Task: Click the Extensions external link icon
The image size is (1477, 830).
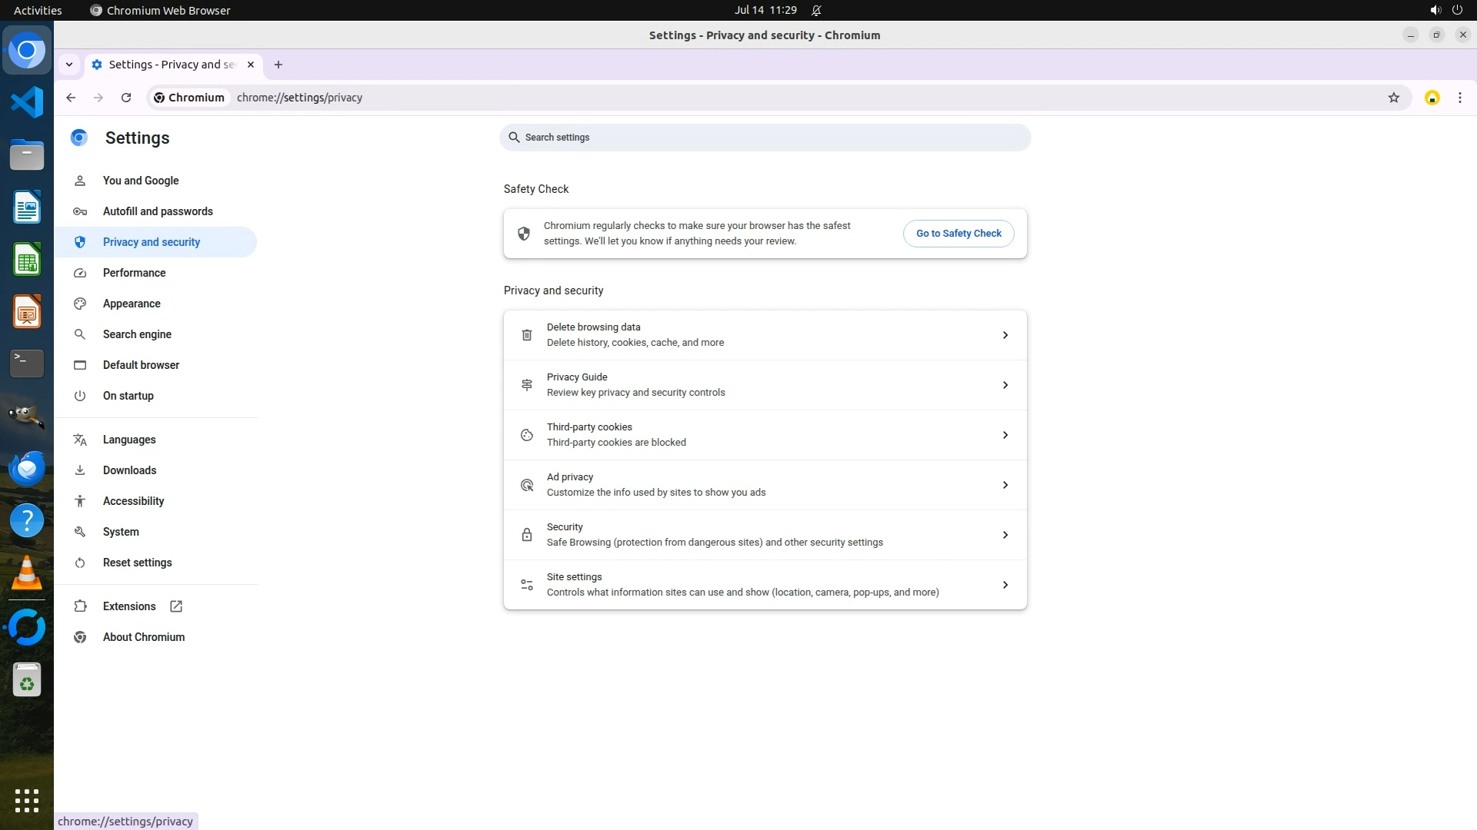Action: 176,606
